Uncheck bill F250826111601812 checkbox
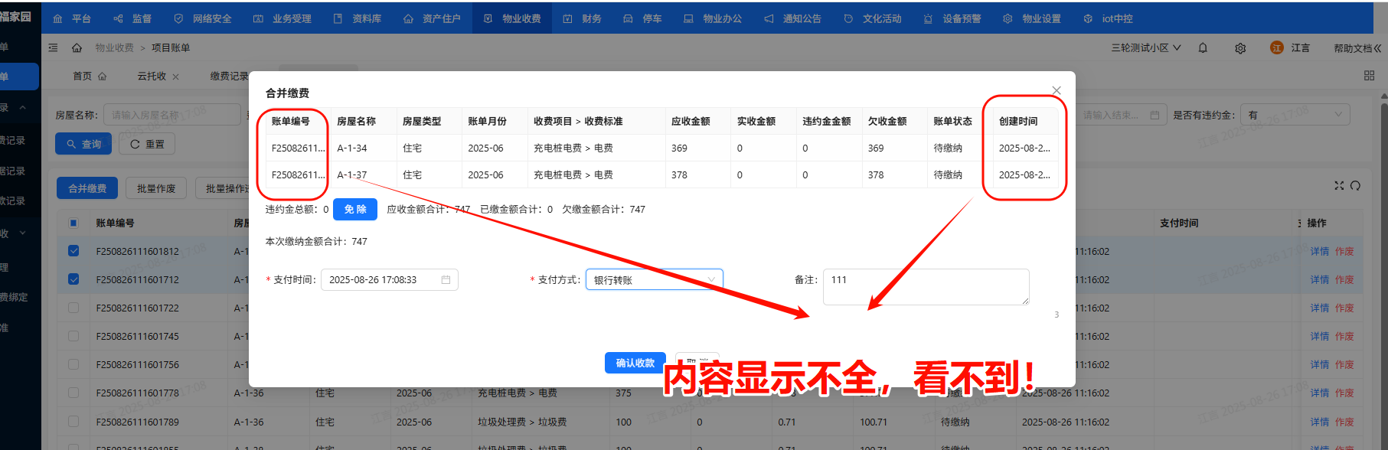 tap(73, 251)
